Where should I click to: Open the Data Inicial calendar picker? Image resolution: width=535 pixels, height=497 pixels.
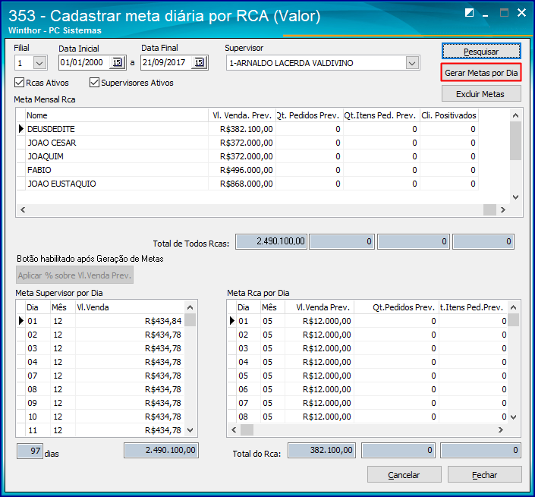pos(117,62)
